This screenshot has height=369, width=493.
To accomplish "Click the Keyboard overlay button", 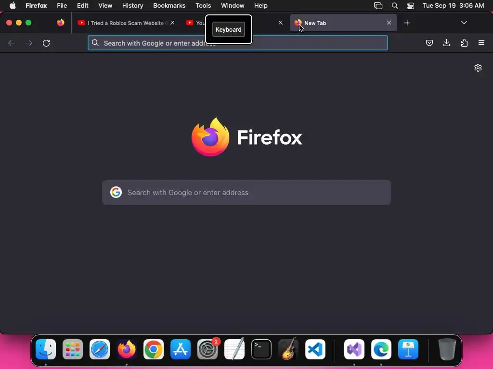I will coord(229,29).
